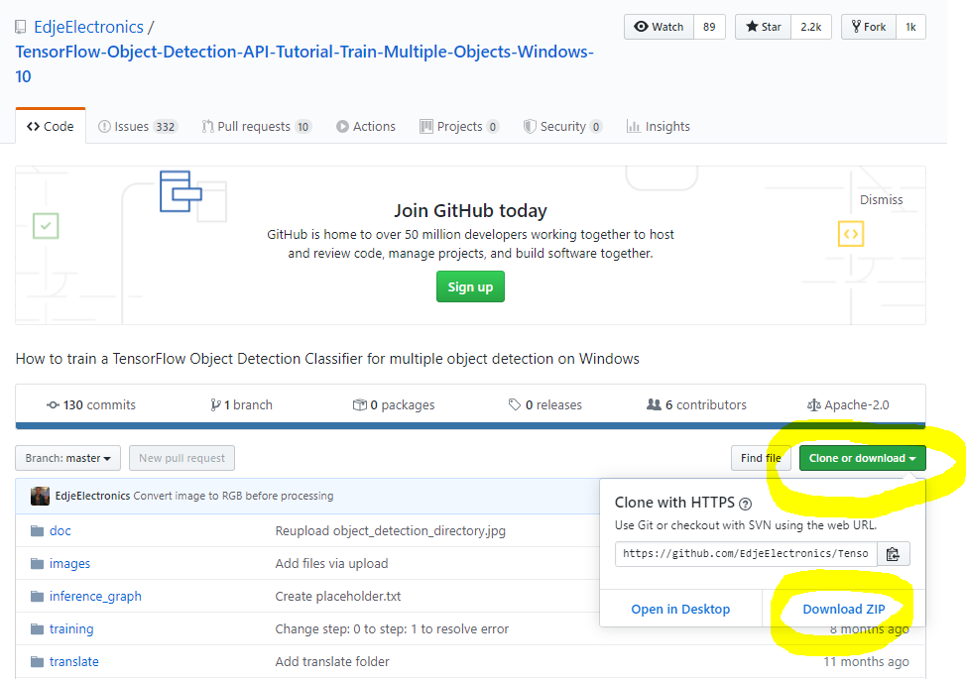Expand the Clone or download dropdown
The height and width of the screenshot is (679, 966).
(863, 458)
